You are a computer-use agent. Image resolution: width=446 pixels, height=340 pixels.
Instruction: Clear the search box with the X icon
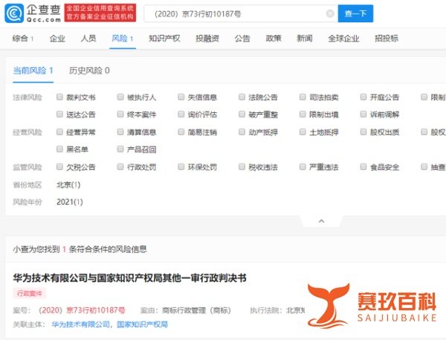tap(330, 13)
